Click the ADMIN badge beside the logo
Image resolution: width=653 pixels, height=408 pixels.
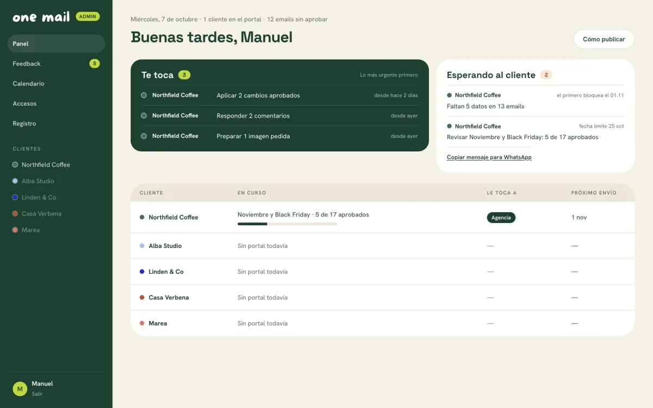[88, 16]
